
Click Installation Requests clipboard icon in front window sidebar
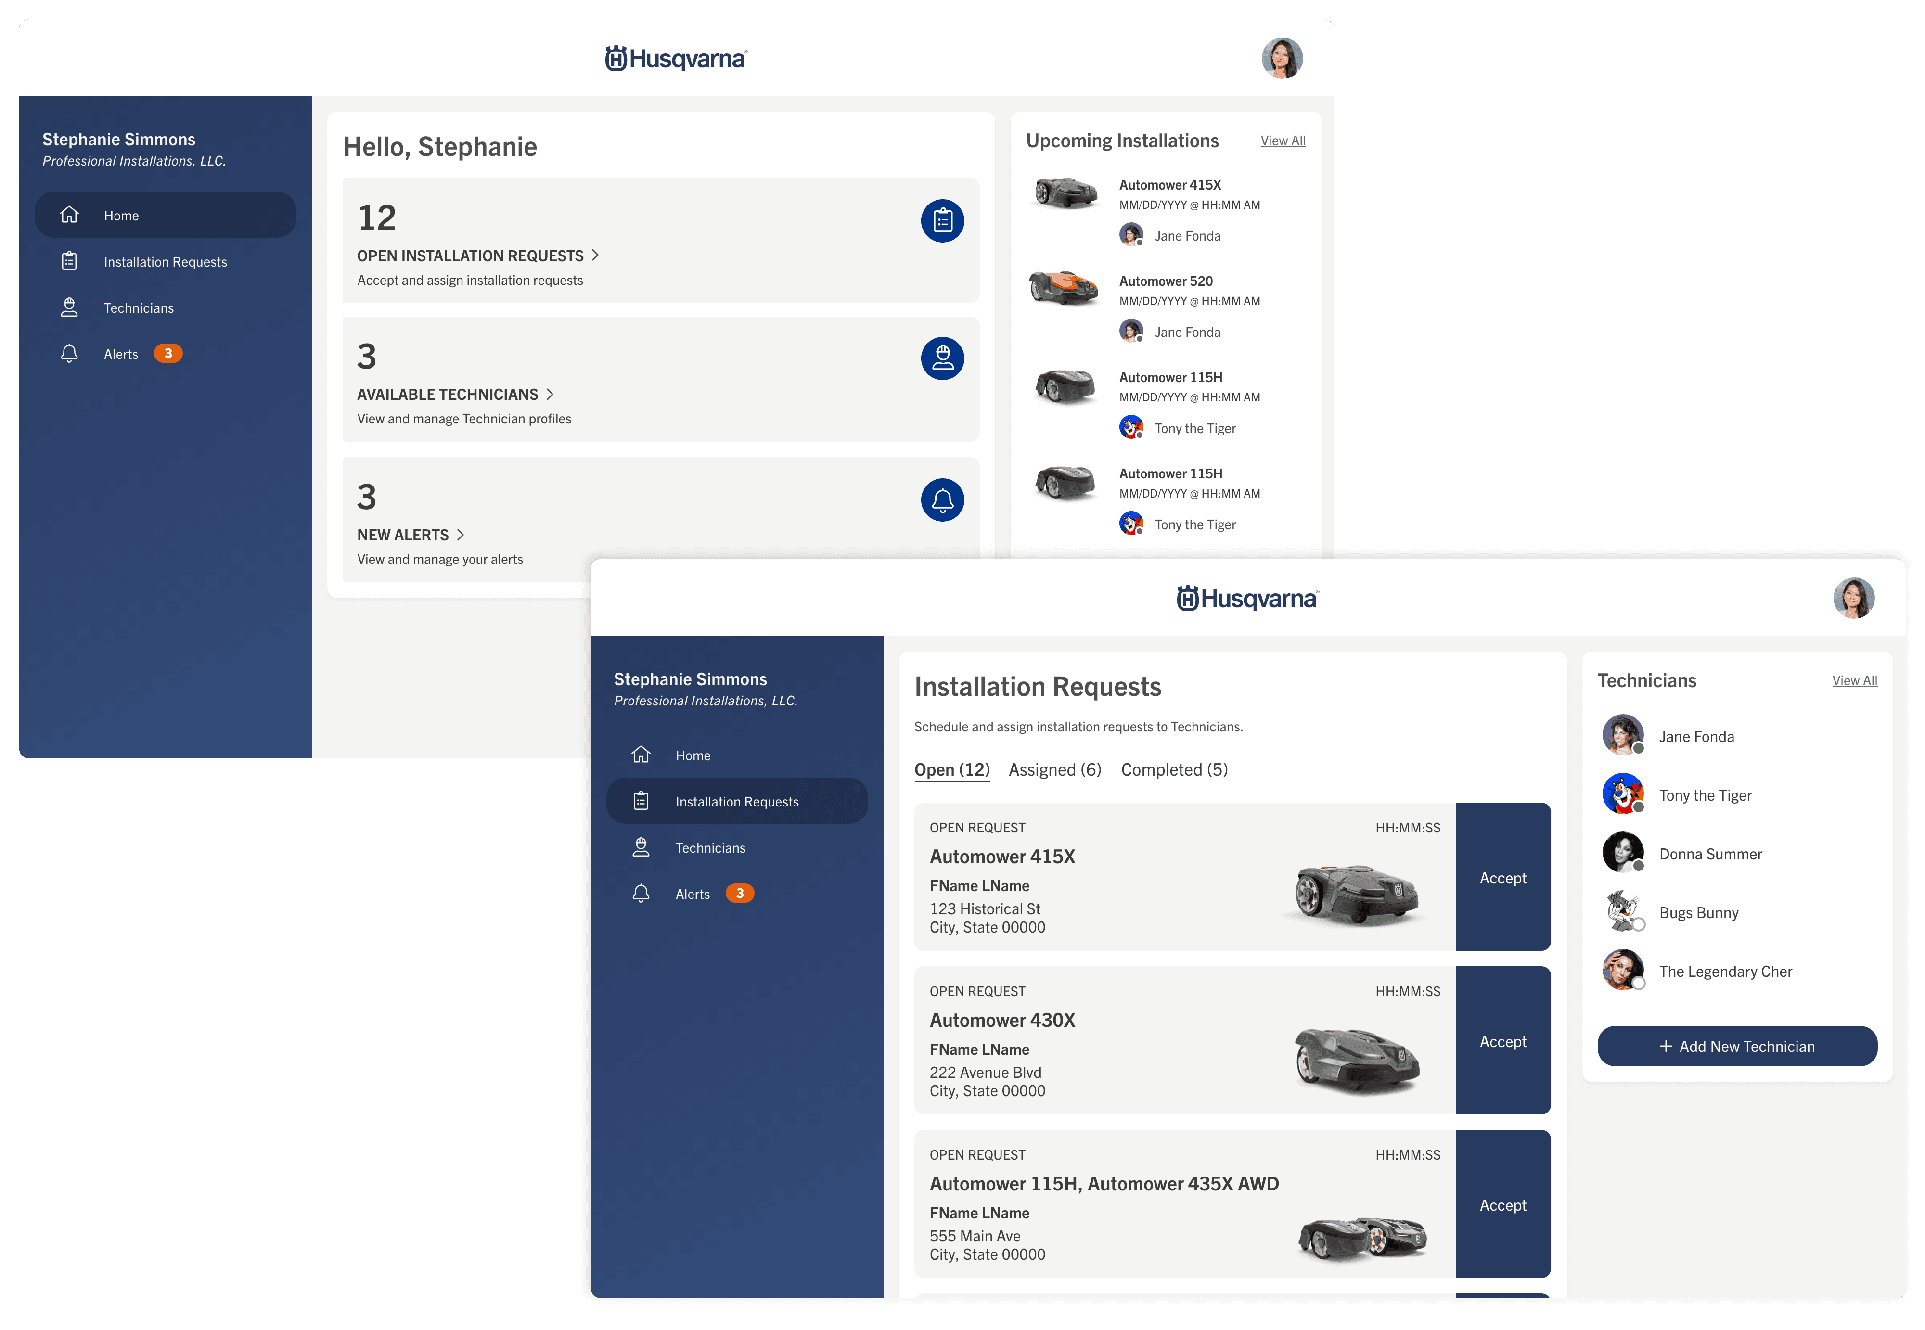[641, 802]
